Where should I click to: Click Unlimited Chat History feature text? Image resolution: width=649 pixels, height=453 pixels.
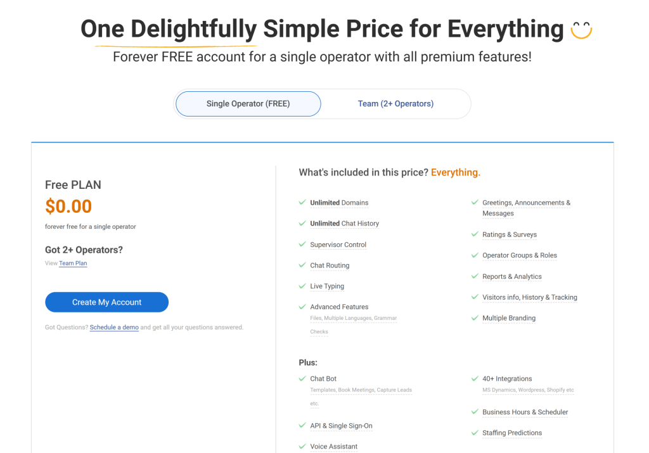(344, 224)
